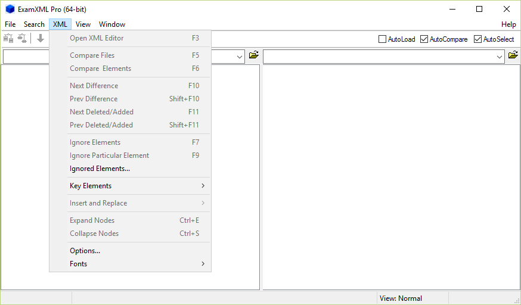Viewport: 521px width, 305px height.
Task: Select Prev Deleted/Added menu item
Action: tap(130, 125)
